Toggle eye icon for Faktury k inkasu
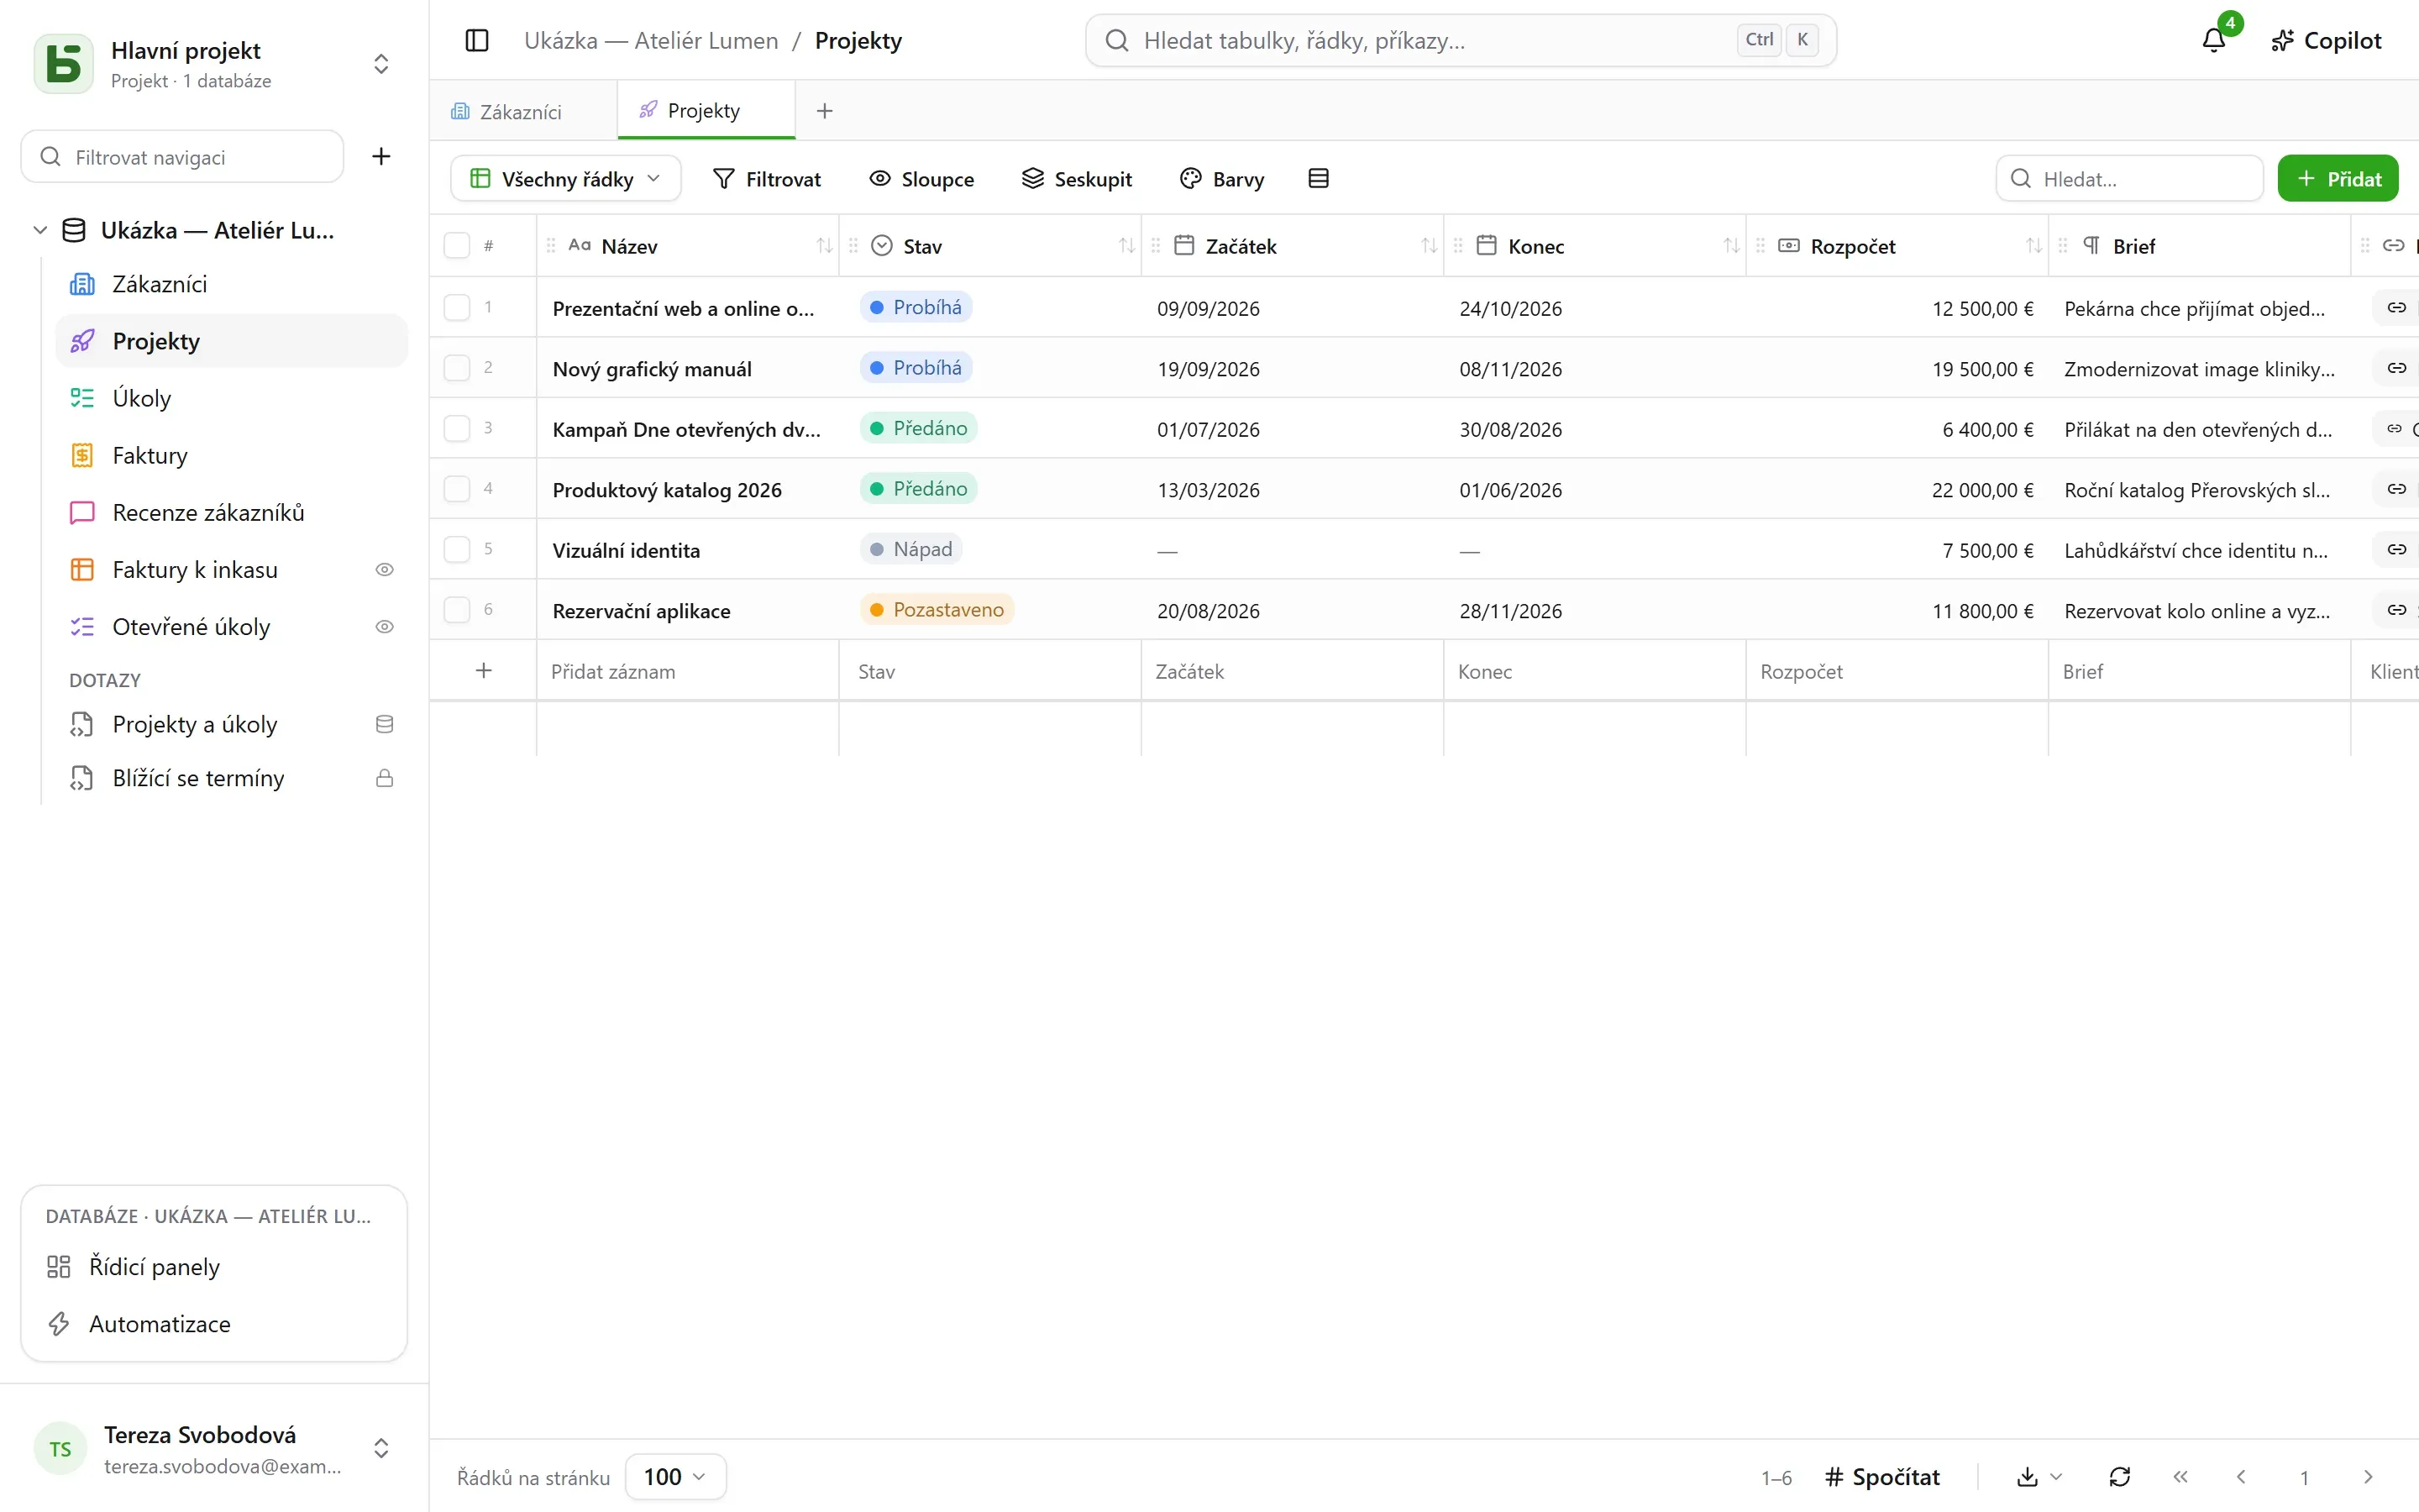This screenshot has width=2419, height=1512. click(x=384, y=570)
